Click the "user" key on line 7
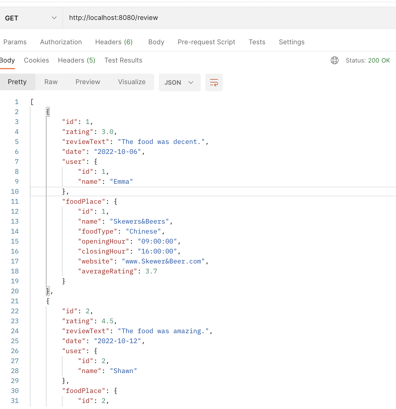396x409 pixels. tap(74, 162)
